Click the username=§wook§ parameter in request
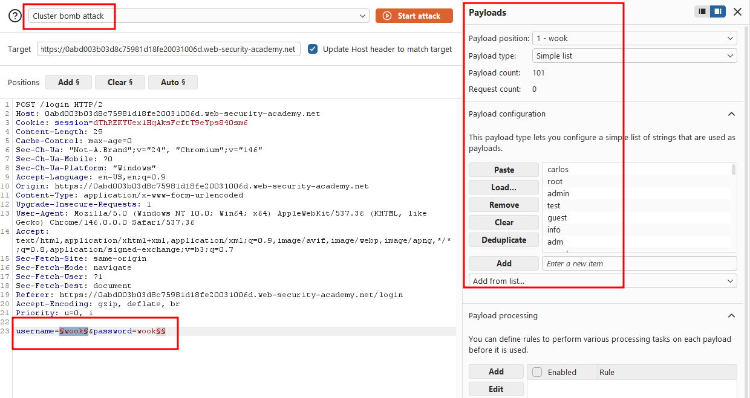Screen dimensions: 750x398 [53, 331]
